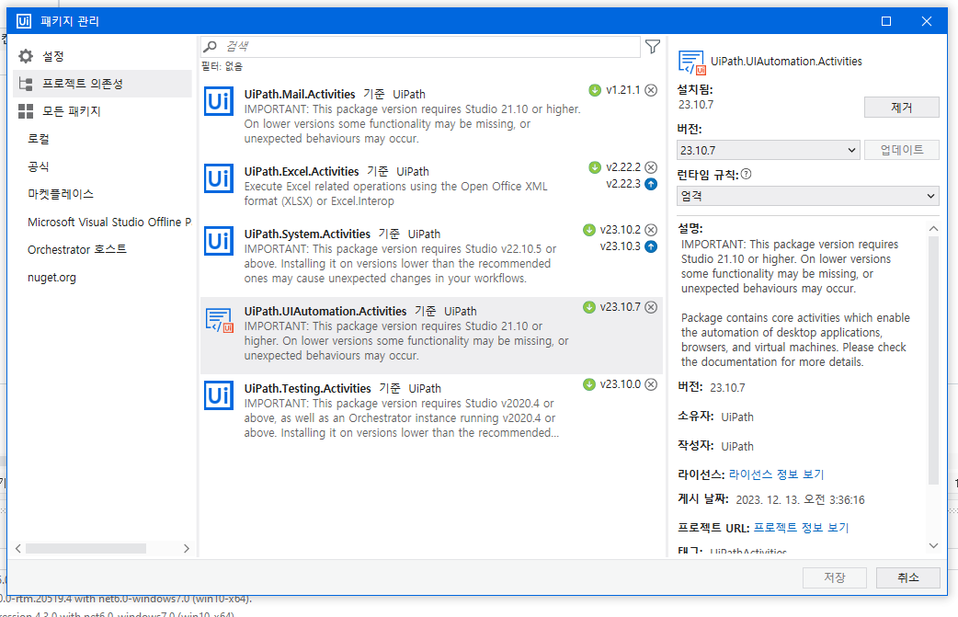Click the 저장 button

tap(835, 577)
